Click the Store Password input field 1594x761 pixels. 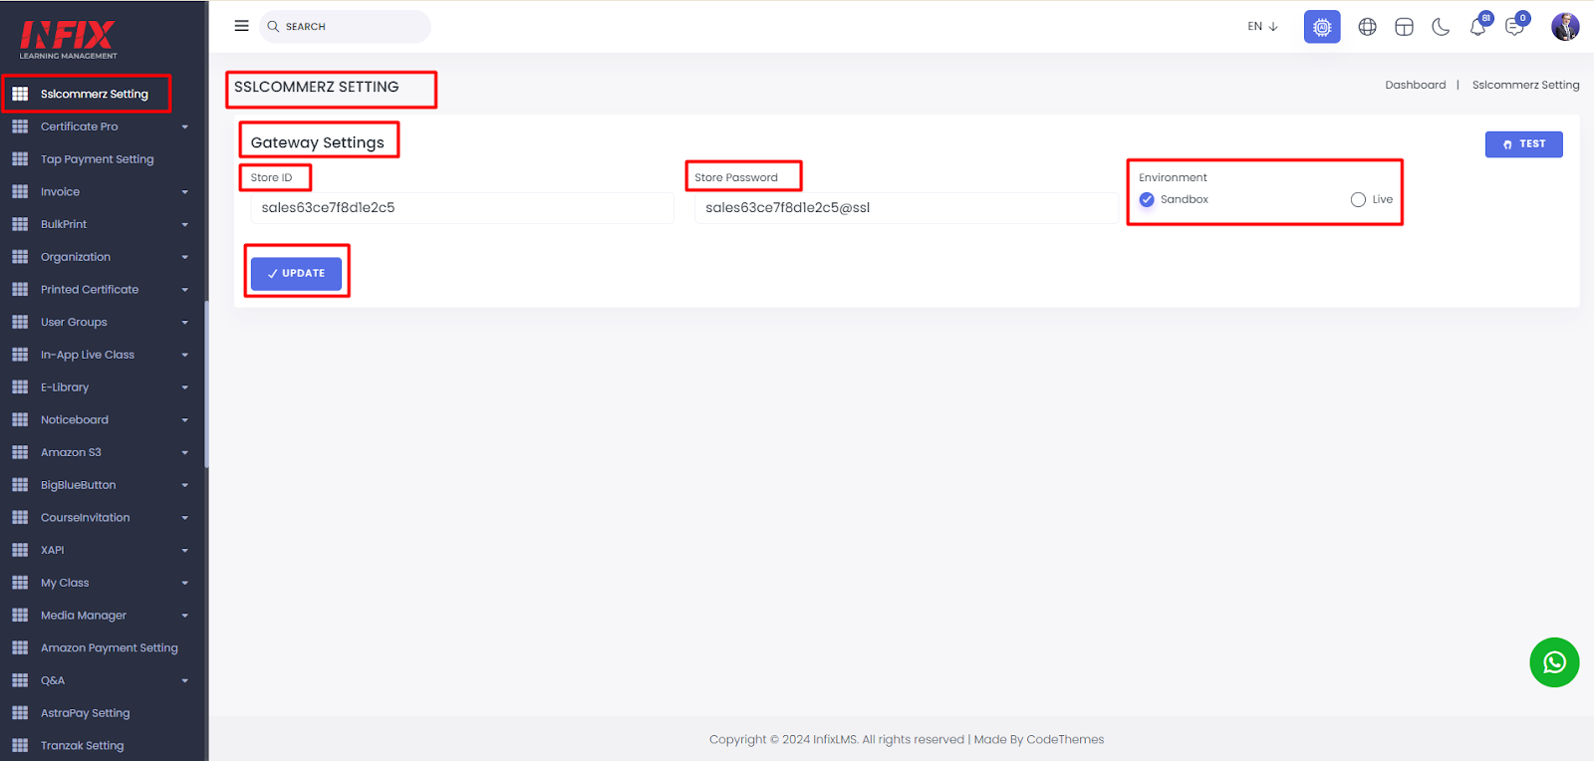tap(906, 208)
